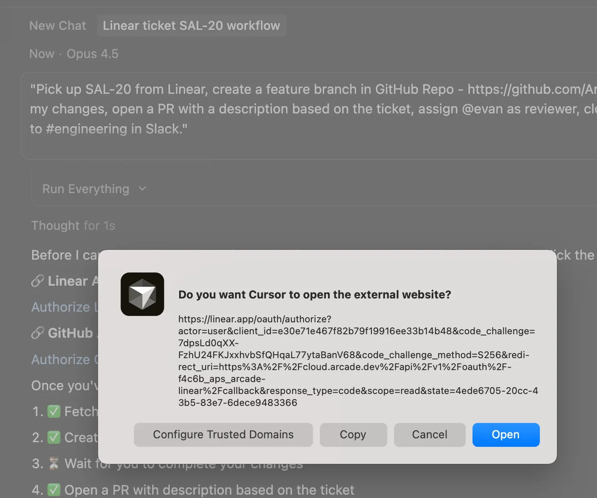Cancel opening the external website
The height and width of the screenshot is (498, 597).
429,434
